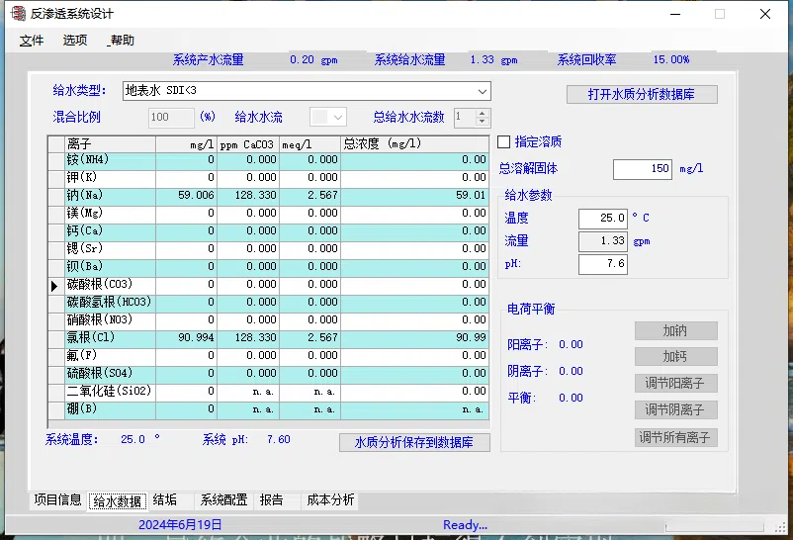The width and height of the screenshot is (793, 540).
Task: Click the 打开水质分析数据库 button
Action: tap(642, 95)
